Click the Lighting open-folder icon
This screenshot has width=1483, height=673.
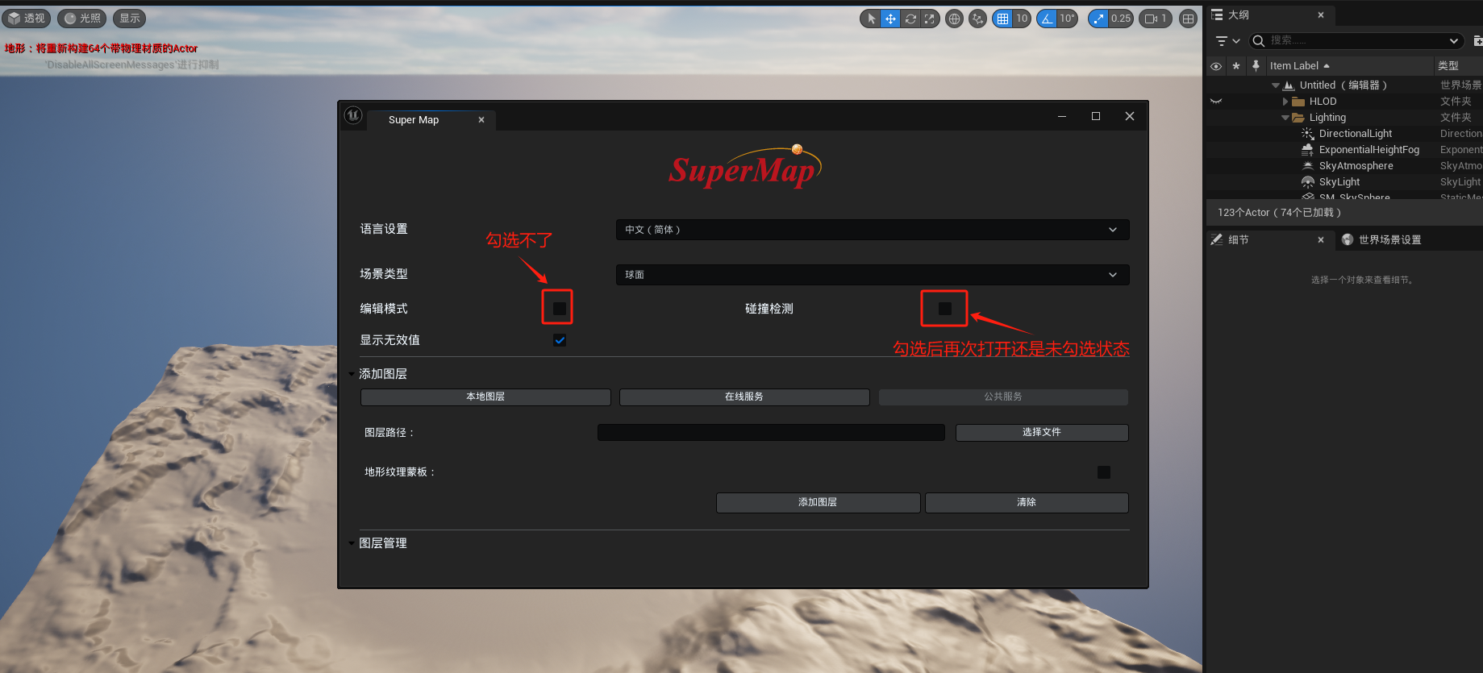(1298, 118)
